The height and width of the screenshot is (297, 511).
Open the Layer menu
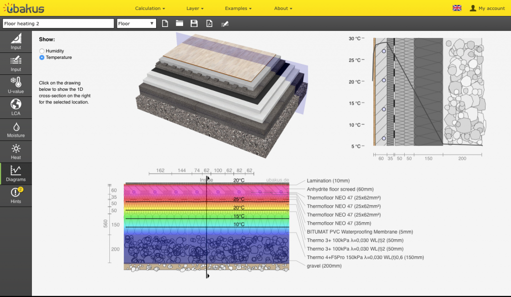coord(195,8)
